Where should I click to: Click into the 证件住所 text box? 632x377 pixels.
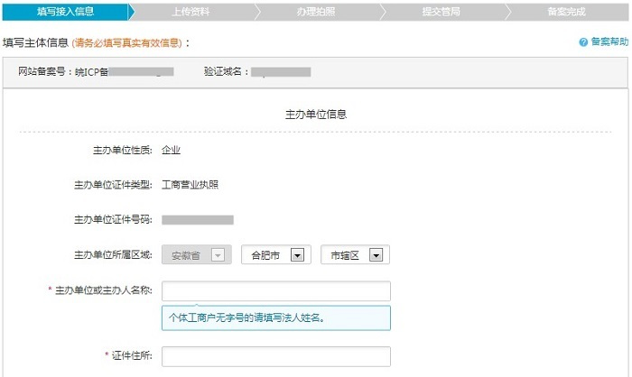pyautogui.click(x=275, y=356)
